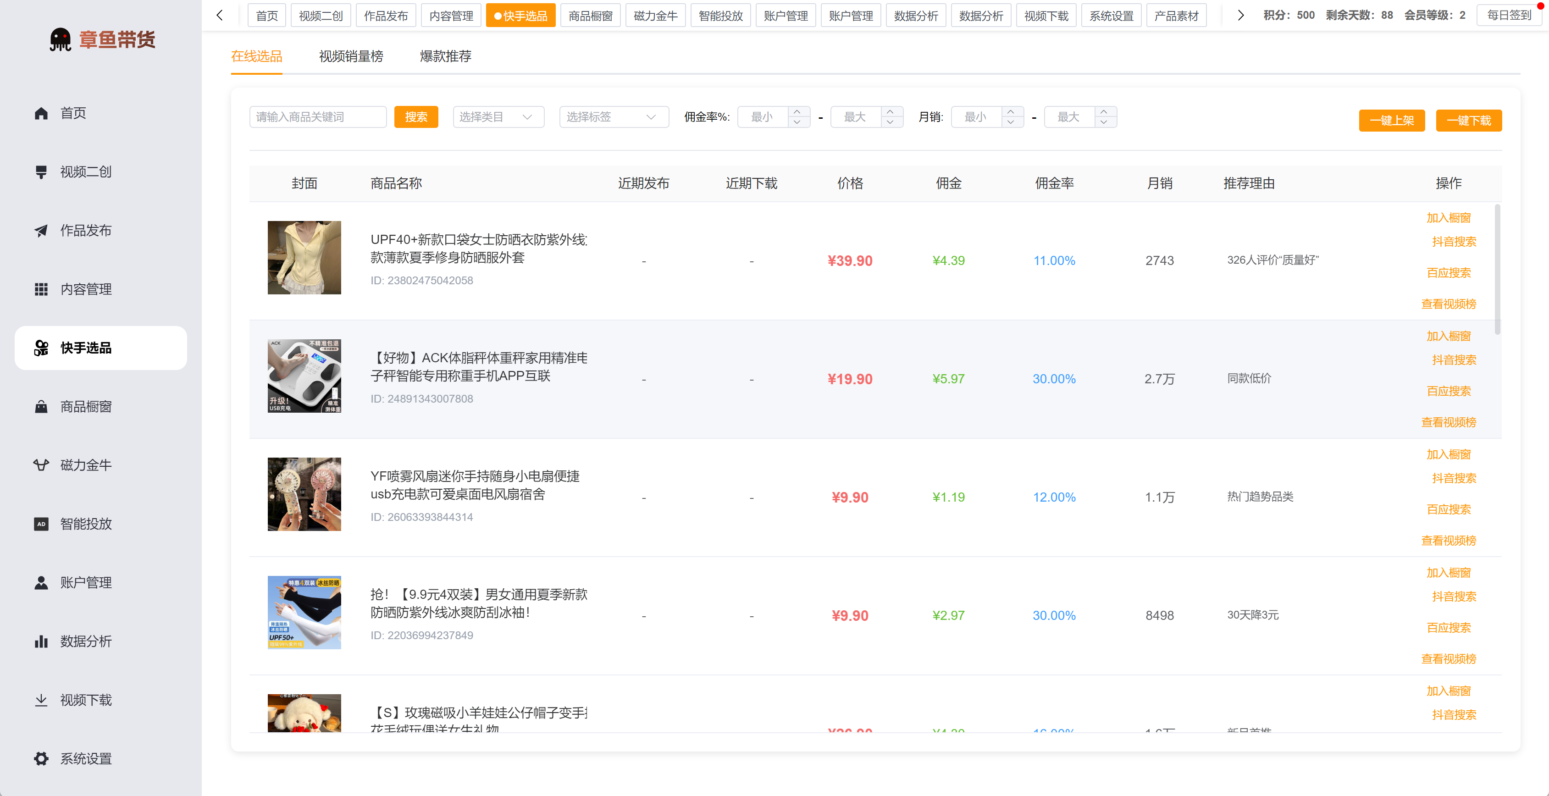The height and width of the screenshot is (796, 1549).
Task: Click the 视频下载 download icon
Action: pos(41,701)
